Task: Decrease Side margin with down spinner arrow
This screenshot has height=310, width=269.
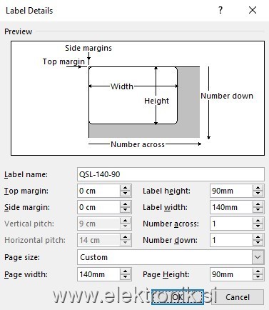Action: [x=126, y=210]
